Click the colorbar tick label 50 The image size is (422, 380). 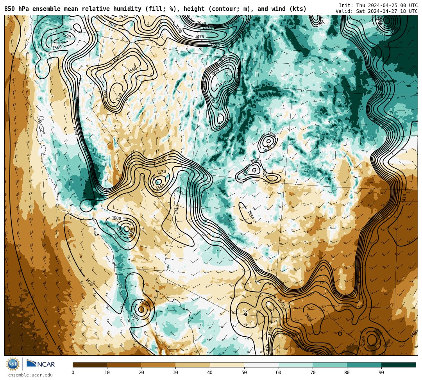coord(244,373)
